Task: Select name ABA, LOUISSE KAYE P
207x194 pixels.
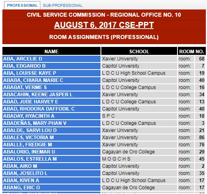Action: click(x=51, y=73)
